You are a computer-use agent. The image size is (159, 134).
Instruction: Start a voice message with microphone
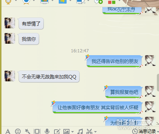click(47, 131)
